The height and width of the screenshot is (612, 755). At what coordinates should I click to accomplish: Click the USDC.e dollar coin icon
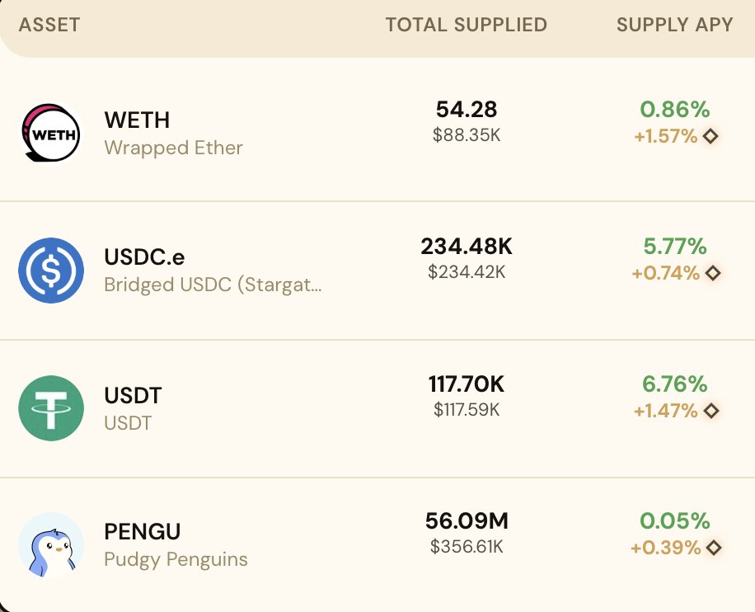[x=51, y=271]
